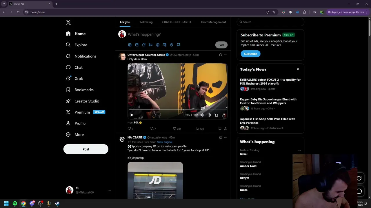Open emoji picker in composer
Image resolution: width=371 pixels, height=208 pixels.
(x=158, y=45)
